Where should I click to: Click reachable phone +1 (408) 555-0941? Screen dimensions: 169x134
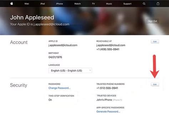click(108, 49)
